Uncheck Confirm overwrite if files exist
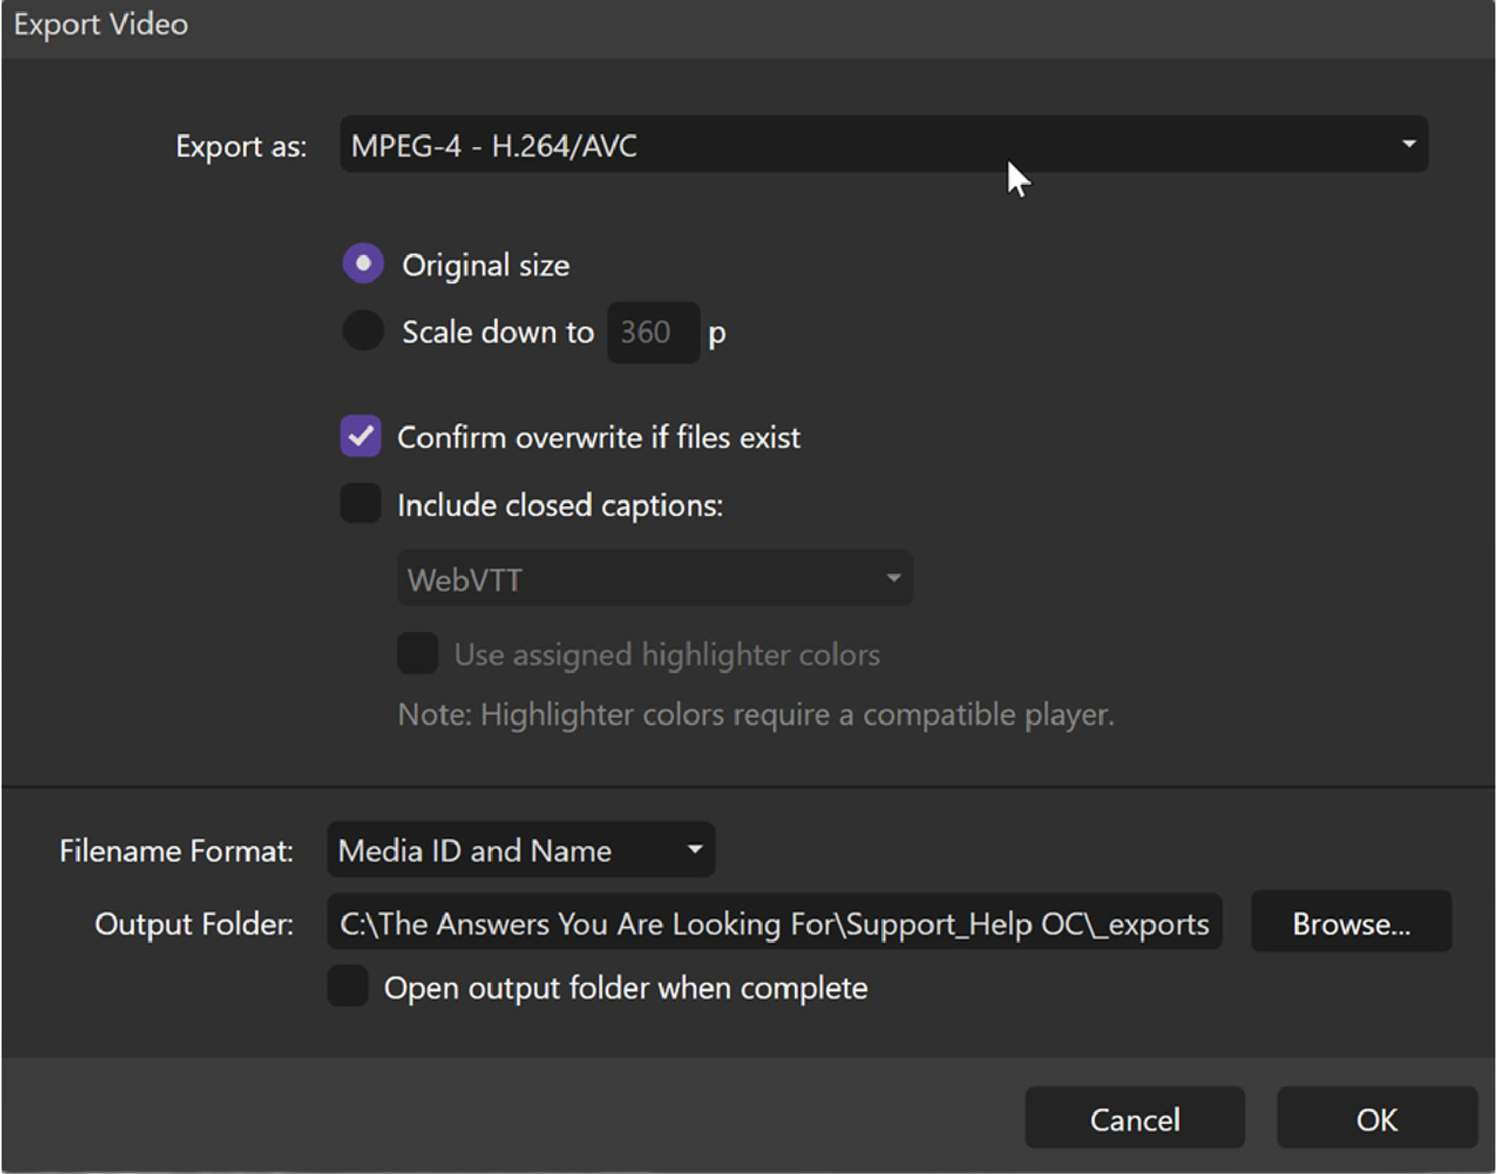Screen dimensions: 1497x1174 [x=360, y=436]
